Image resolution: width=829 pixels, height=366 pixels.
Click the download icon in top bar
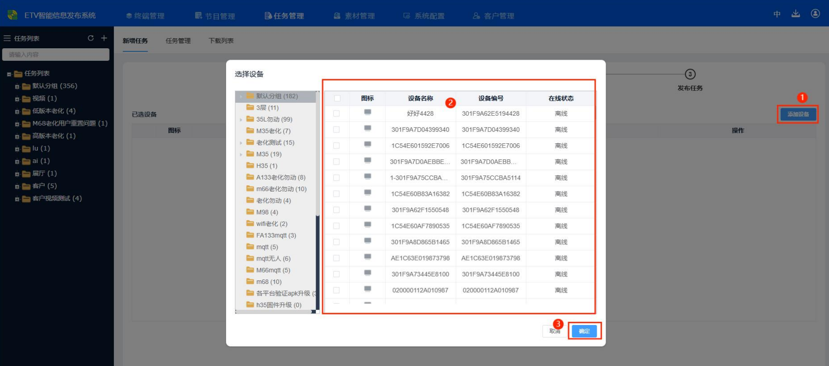(x=795, y=14)
